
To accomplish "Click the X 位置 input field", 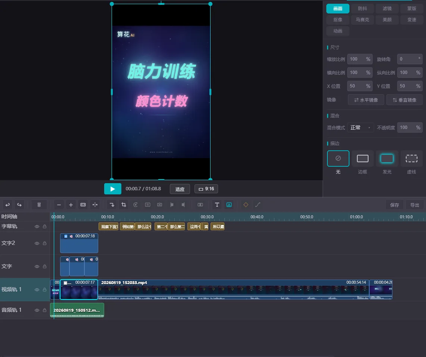I will tap(360, 86).
